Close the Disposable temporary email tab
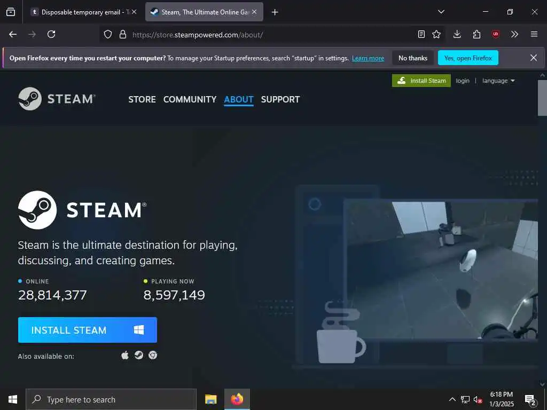This screenshot has height=410, width=547. (x=134, y=12)
